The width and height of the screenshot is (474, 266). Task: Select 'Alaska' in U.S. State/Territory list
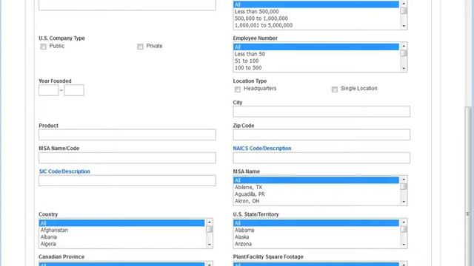(x=316, y=237)
